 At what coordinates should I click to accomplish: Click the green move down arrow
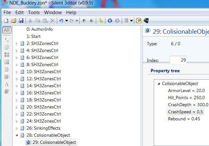(92, 21)
